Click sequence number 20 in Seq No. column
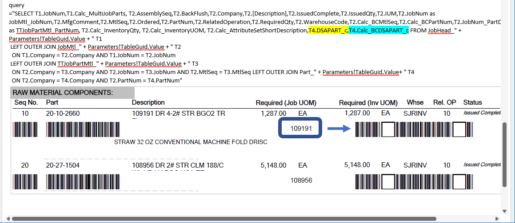515x223 pixels. 25,165
